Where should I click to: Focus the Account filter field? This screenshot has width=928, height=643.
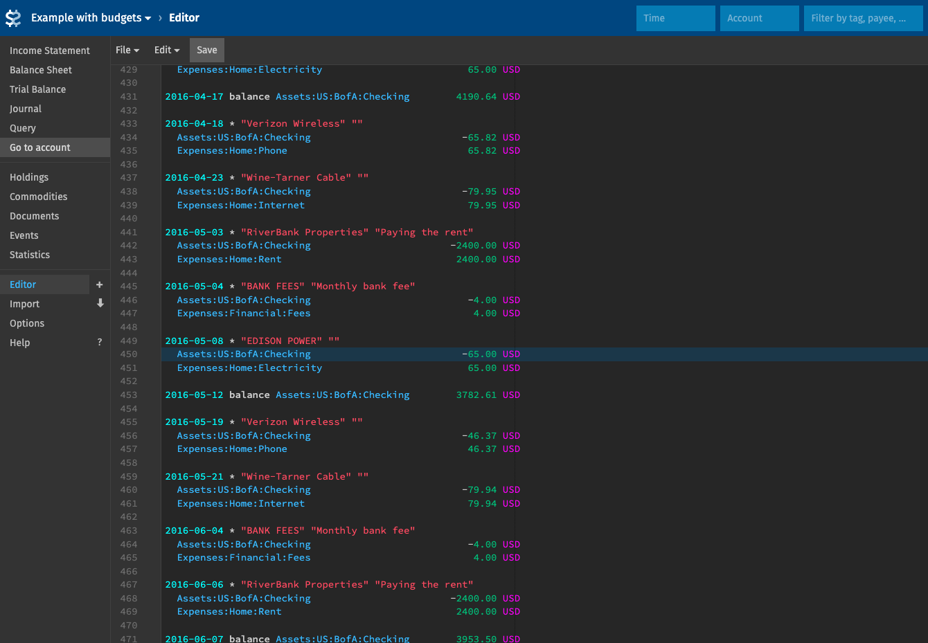pyautogui.click(x=760, y=18)
